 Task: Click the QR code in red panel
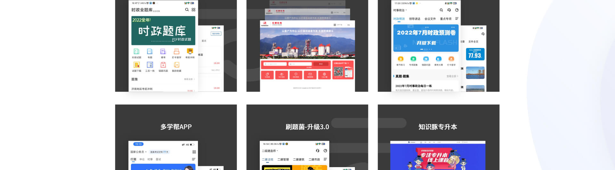click(x=338, y=72)
